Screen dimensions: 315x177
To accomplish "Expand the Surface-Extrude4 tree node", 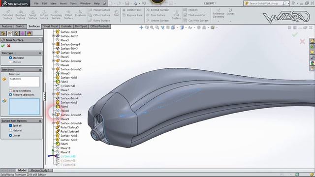I will click(54, 94).
